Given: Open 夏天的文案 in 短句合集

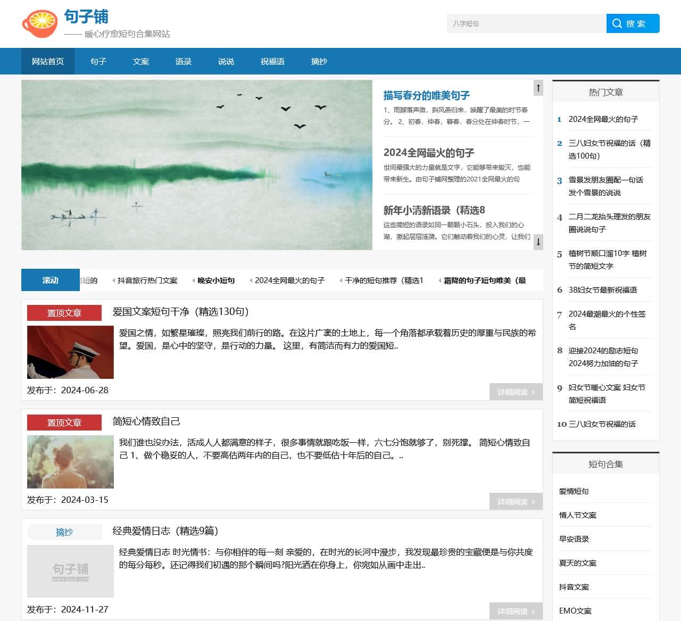Looking at the screenshot, I should tap(578, 563).
